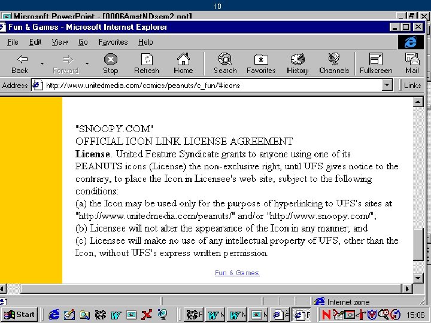Open the View menu
The image size is (431, 323).
(x=60, y=42)
